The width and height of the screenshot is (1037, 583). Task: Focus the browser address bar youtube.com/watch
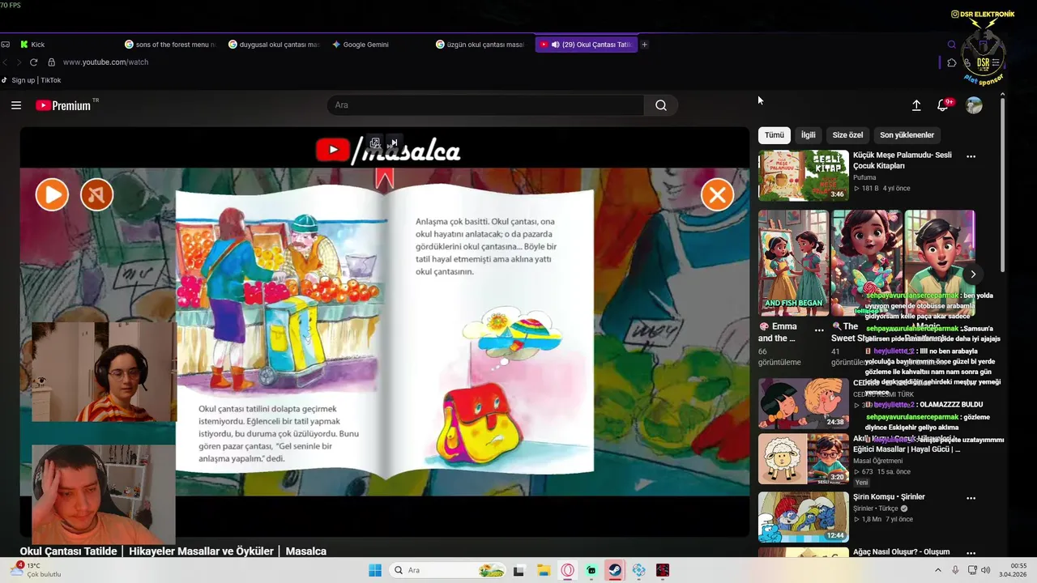105,62
